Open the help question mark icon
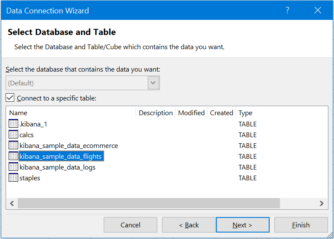 287,10
